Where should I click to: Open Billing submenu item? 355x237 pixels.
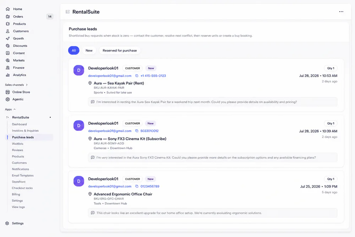coord(16,194)
